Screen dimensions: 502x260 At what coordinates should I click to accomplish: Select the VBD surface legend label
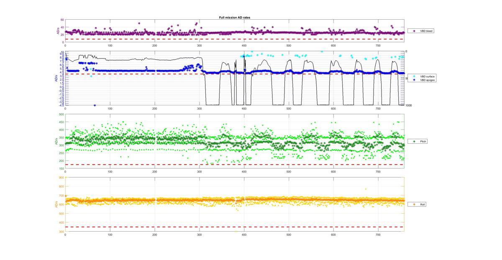428,76
